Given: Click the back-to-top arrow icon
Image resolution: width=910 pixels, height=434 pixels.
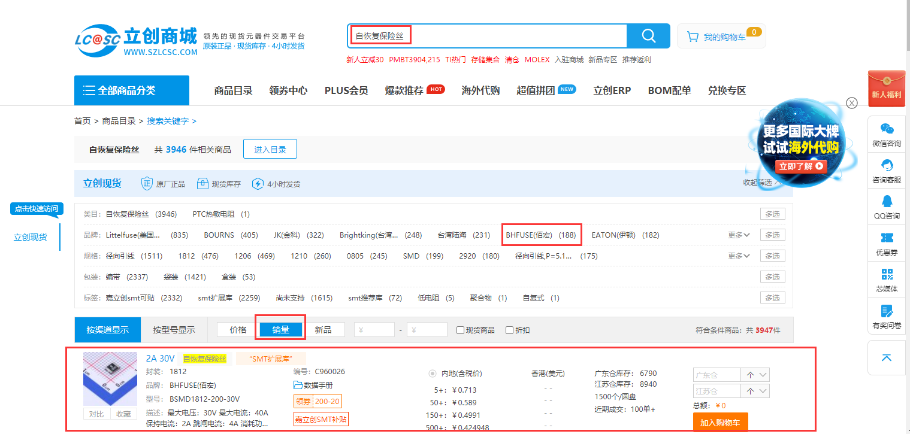Looking at the screenshot, I should (887, 357).
